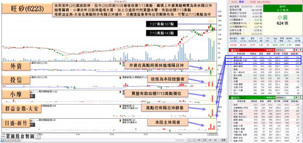Click 本益比 value 25.6 cell
The image size is (303, 143).
275,45
